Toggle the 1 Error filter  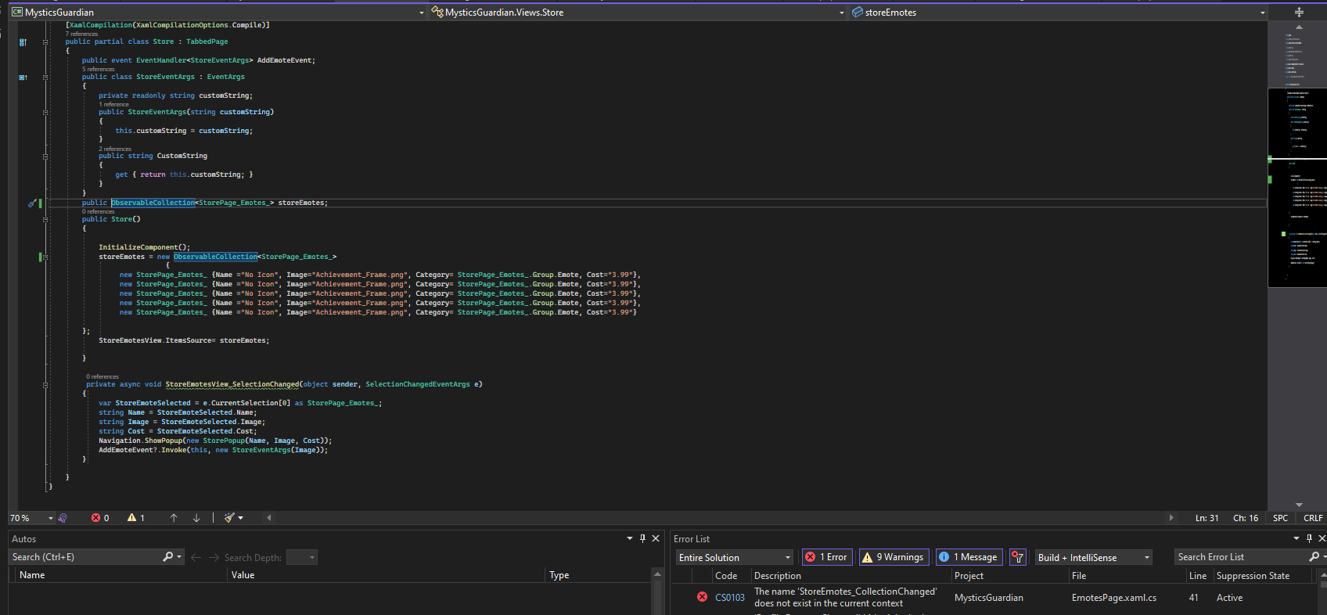[x=827, y=557]
